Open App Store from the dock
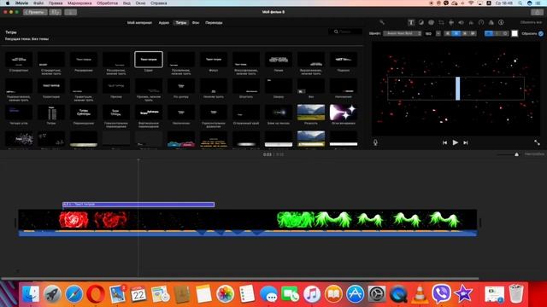547x307 pixels. [x=355, y=294]
